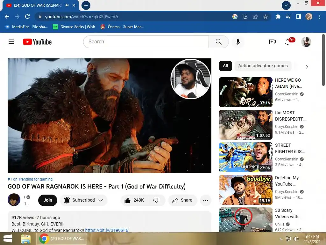Click the page vertical scrollbar
Viewport: 326px width, 245px height.
323,60
